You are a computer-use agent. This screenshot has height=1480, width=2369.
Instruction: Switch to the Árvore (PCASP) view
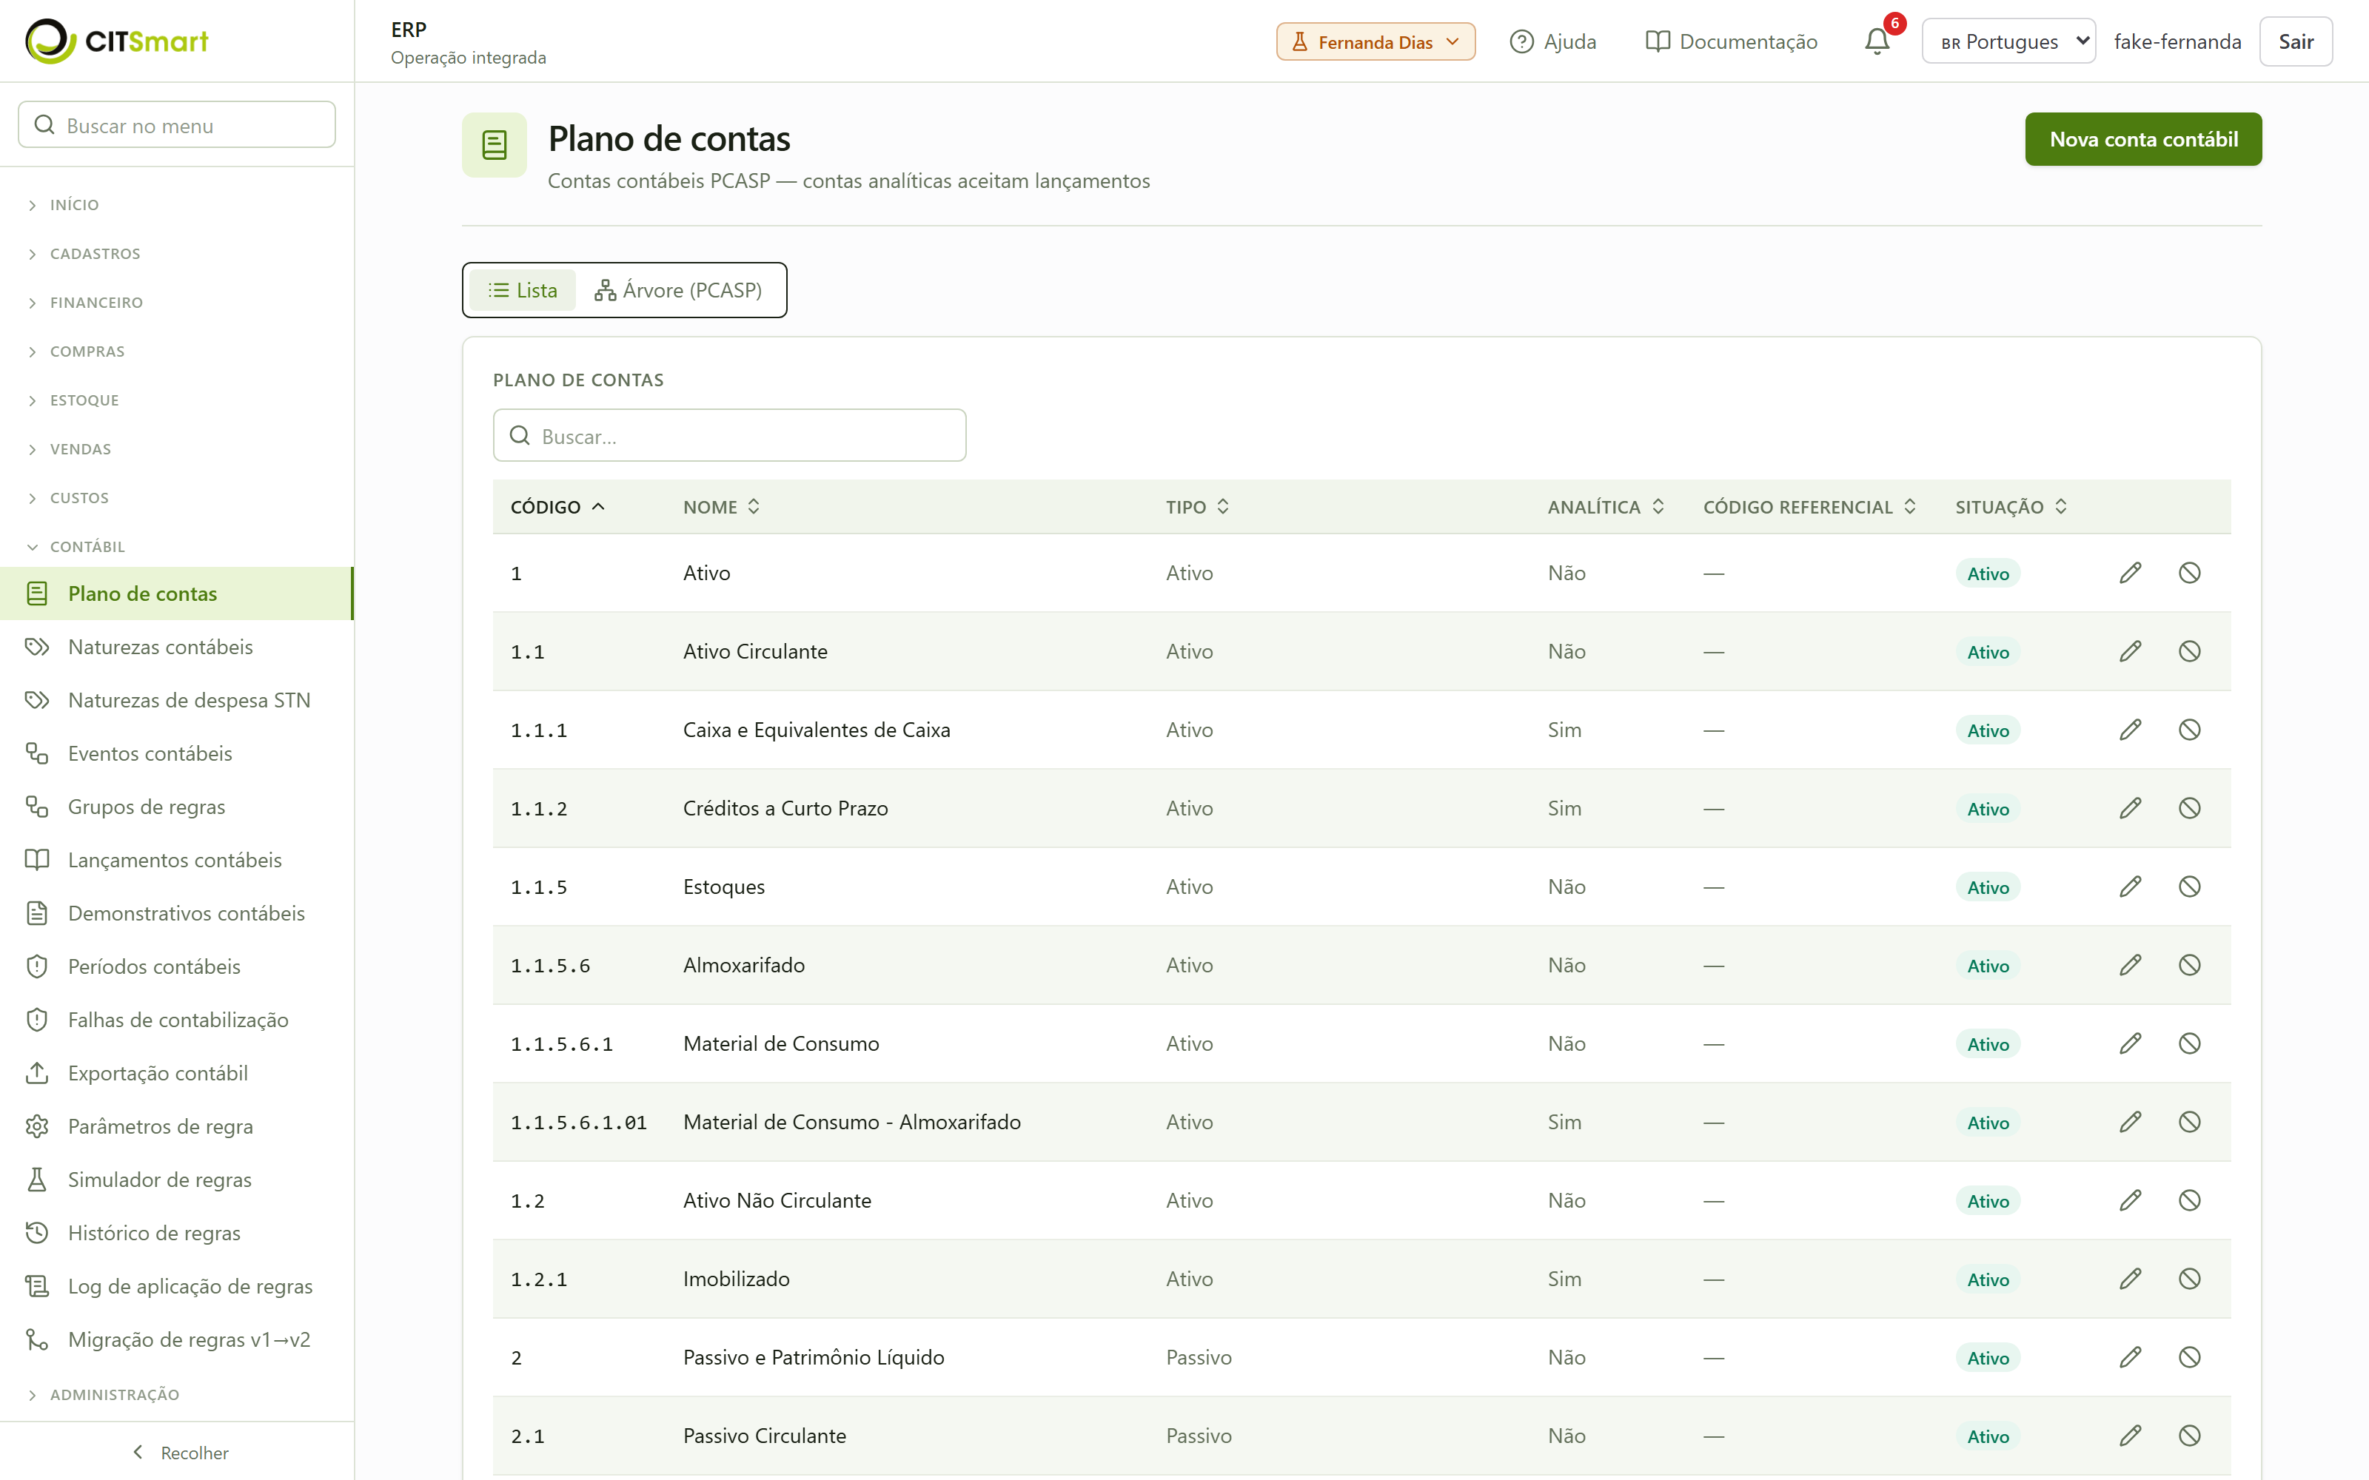(x=678, y=291)
